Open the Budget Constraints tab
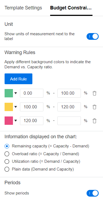 (x=71, y=8)
